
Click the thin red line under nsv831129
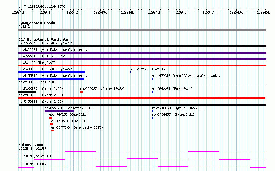[142, 66]
